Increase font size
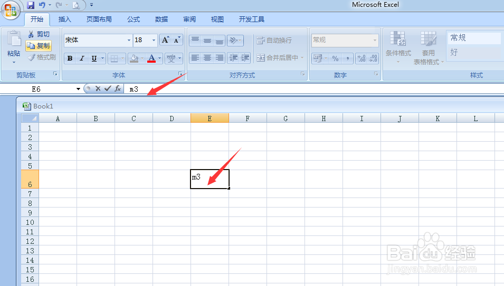 click(165, 40)
